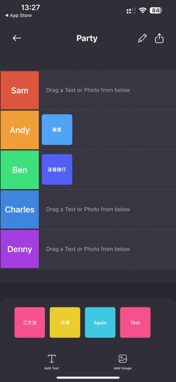Image resolution: width=176 pixels, height=382 pixels.
Task: Return to App Store via breadcrumb
Action: pos(18,15)
